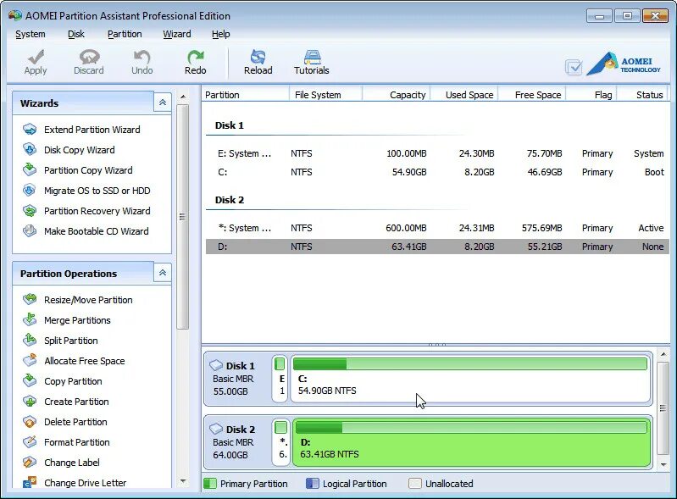
Task: Launch the Extend Partition Wizard
Action: 92,130
